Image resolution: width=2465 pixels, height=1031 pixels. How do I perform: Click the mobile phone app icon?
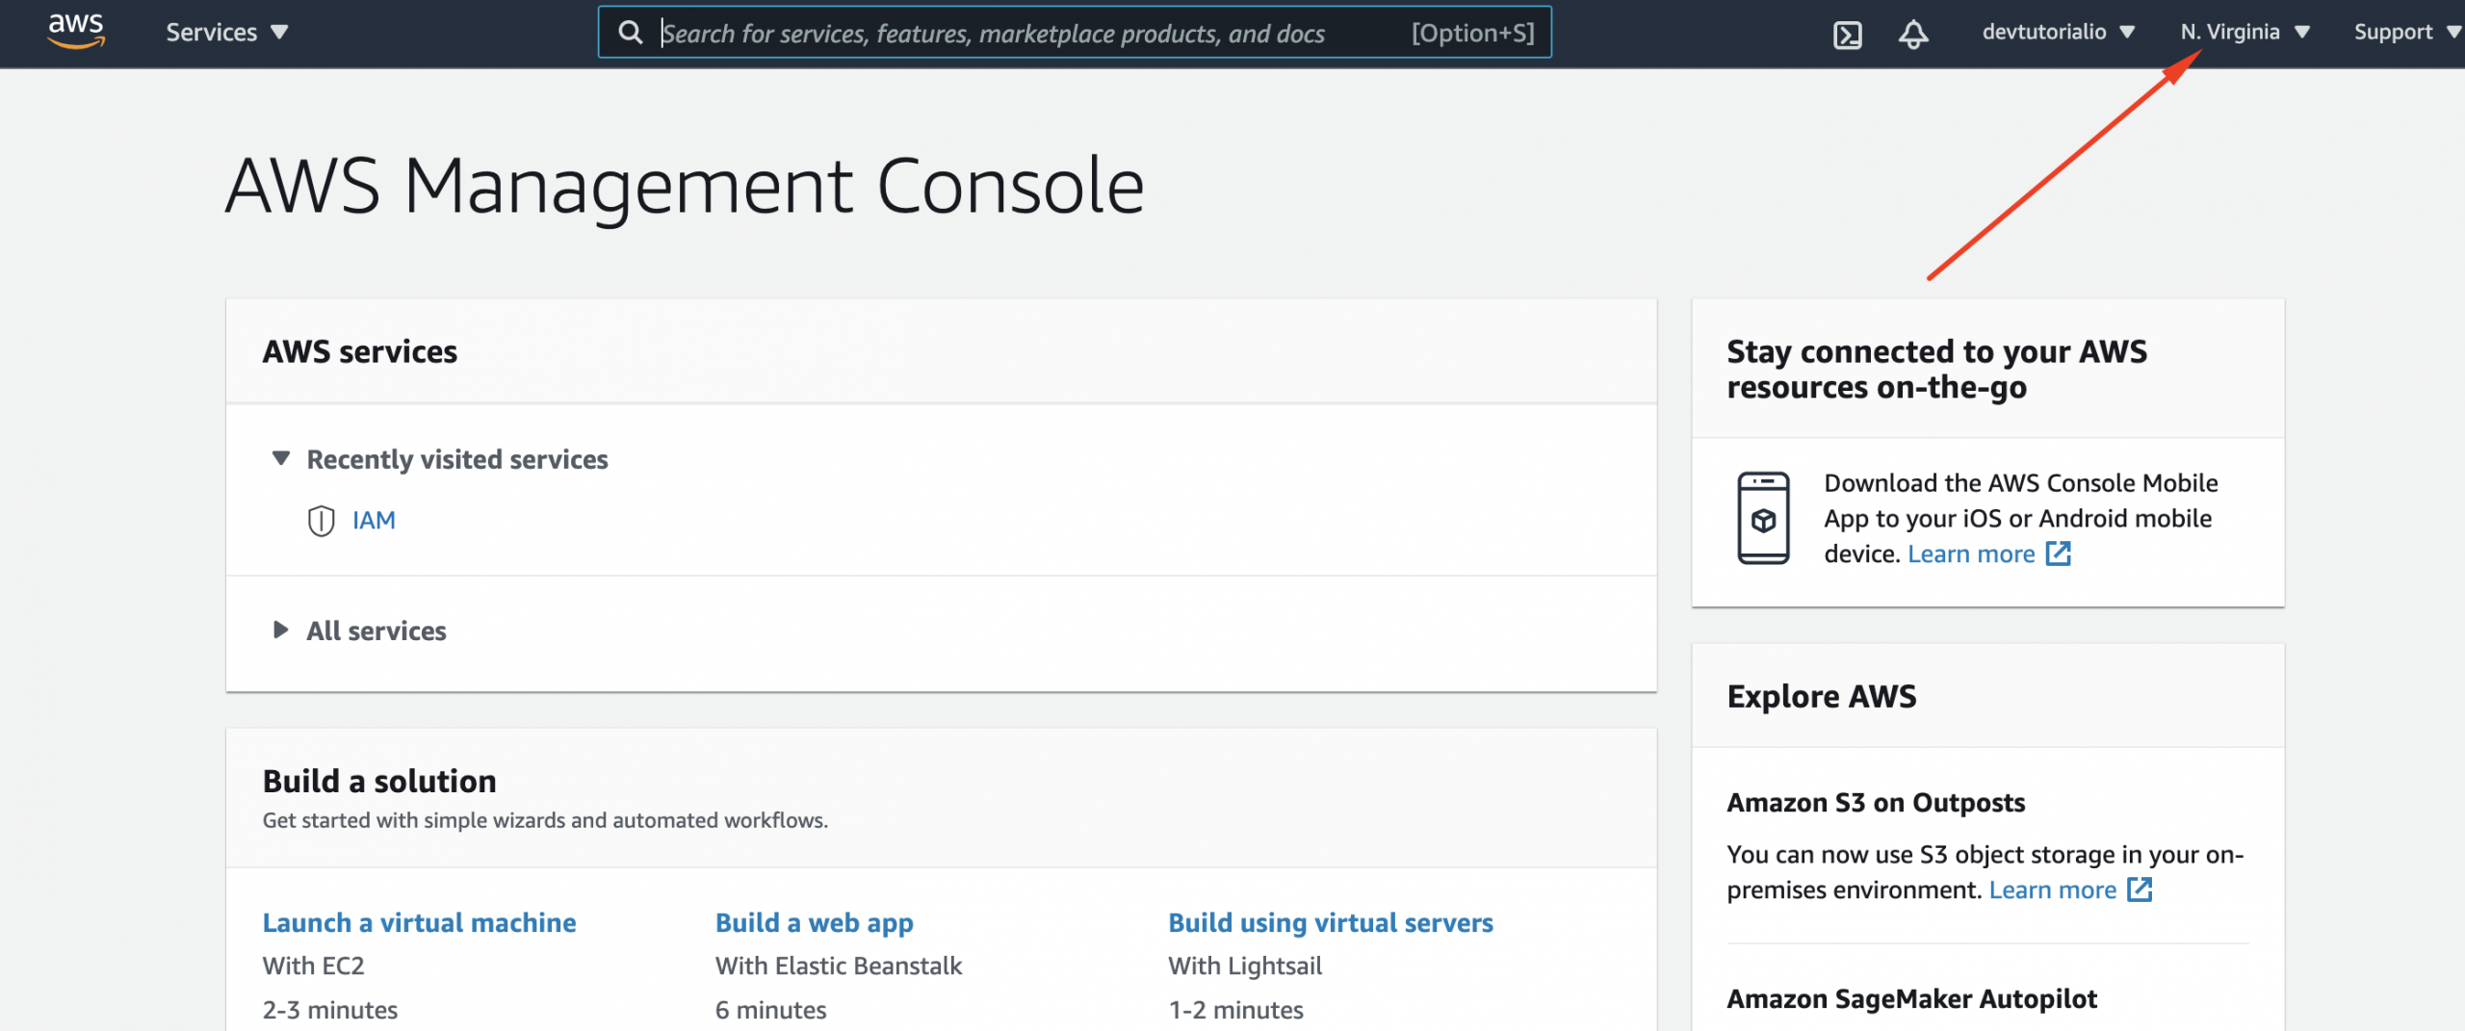(1763, 518)
